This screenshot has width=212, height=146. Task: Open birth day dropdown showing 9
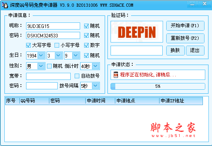pyautogui.click(x=76, y=55)
